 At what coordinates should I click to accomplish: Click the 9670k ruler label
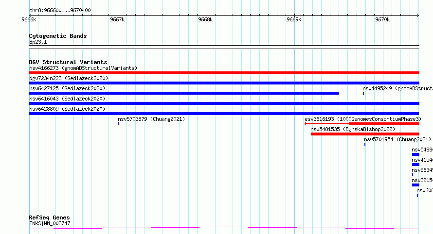click(382, 19)
